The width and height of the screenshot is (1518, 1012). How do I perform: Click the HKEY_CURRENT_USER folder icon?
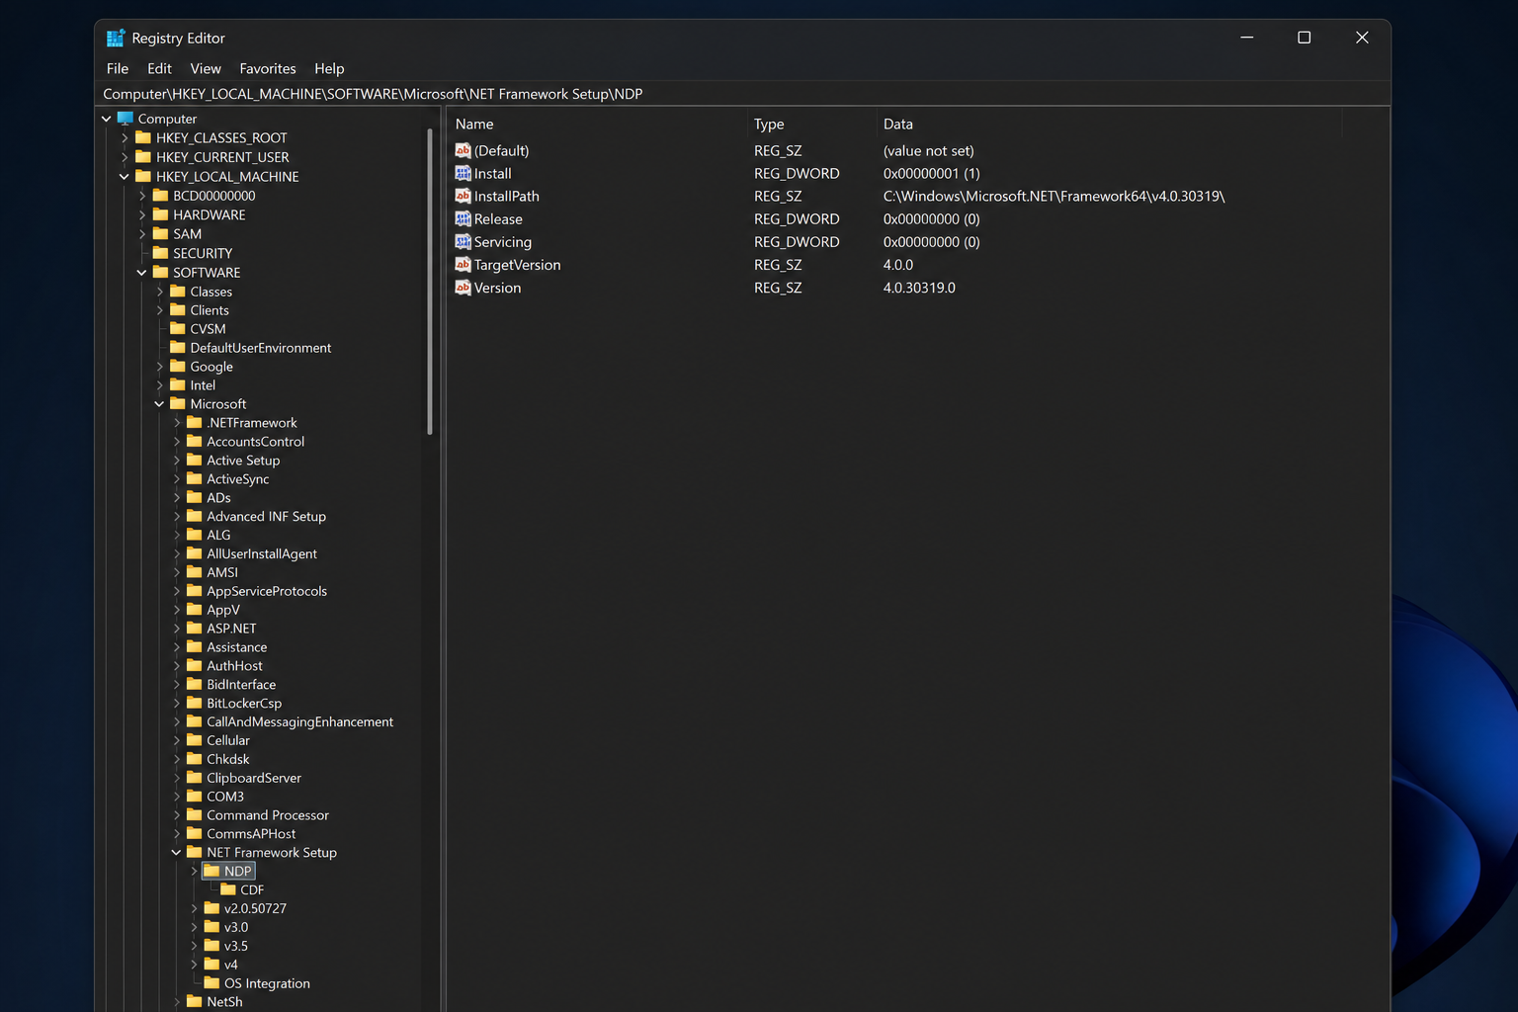(x=143, y=157)
